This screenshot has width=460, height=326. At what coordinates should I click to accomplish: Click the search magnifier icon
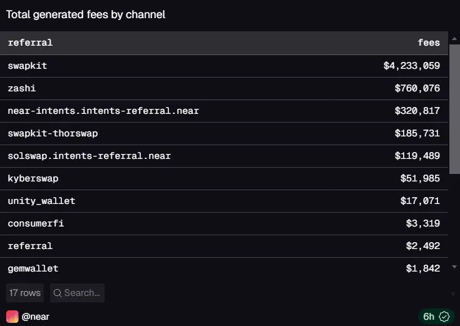tap(57, 293)
